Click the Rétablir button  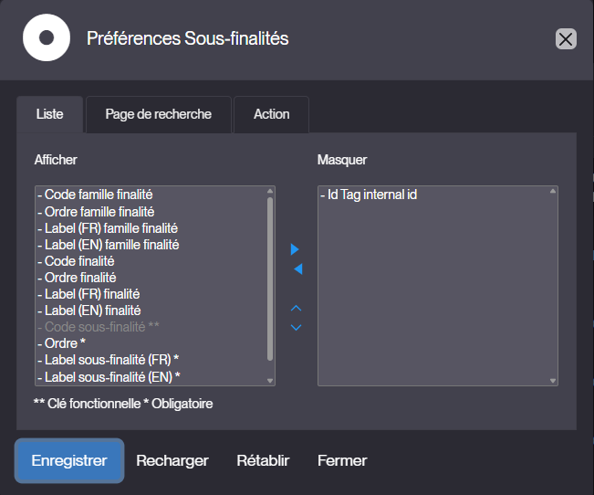coord(263,460)
